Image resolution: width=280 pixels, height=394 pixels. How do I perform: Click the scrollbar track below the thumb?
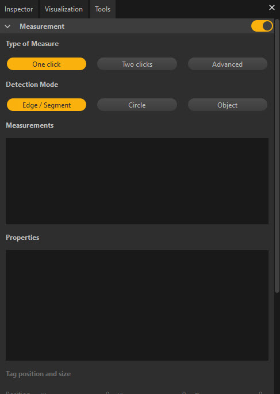[277, 343]
